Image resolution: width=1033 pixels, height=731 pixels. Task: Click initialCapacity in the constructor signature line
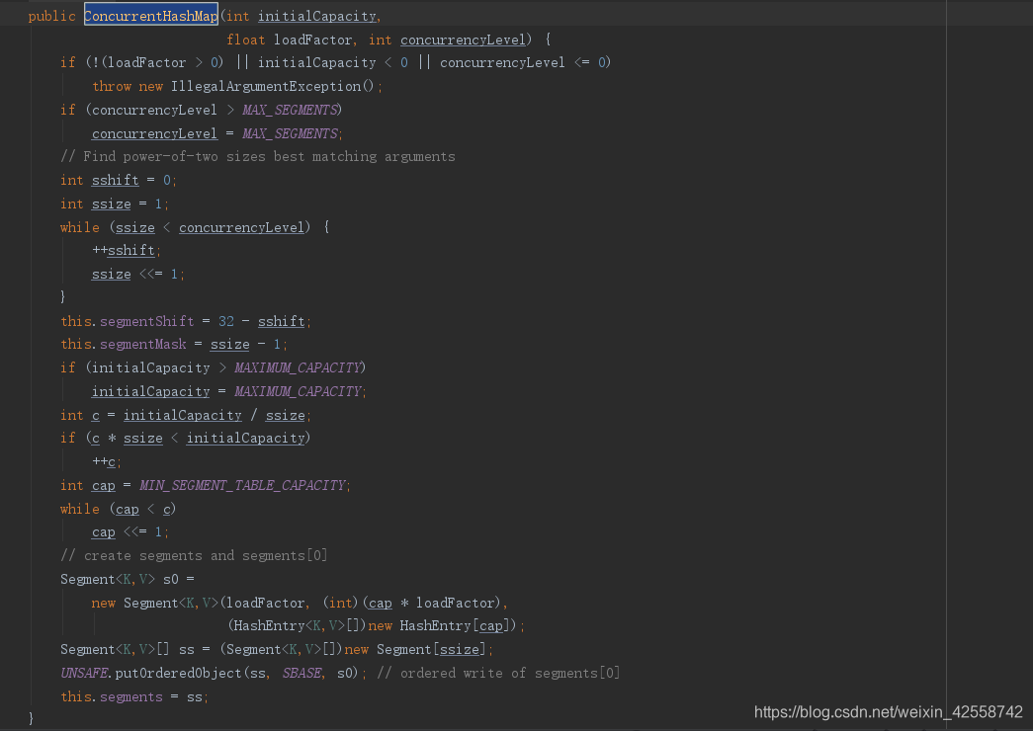pyautogui.click(x=317, y=17)
